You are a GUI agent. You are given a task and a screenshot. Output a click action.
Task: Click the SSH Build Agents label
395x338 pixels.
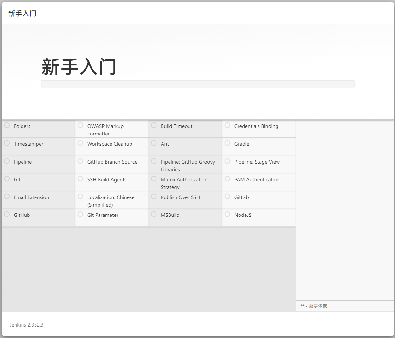click(107, 179)
